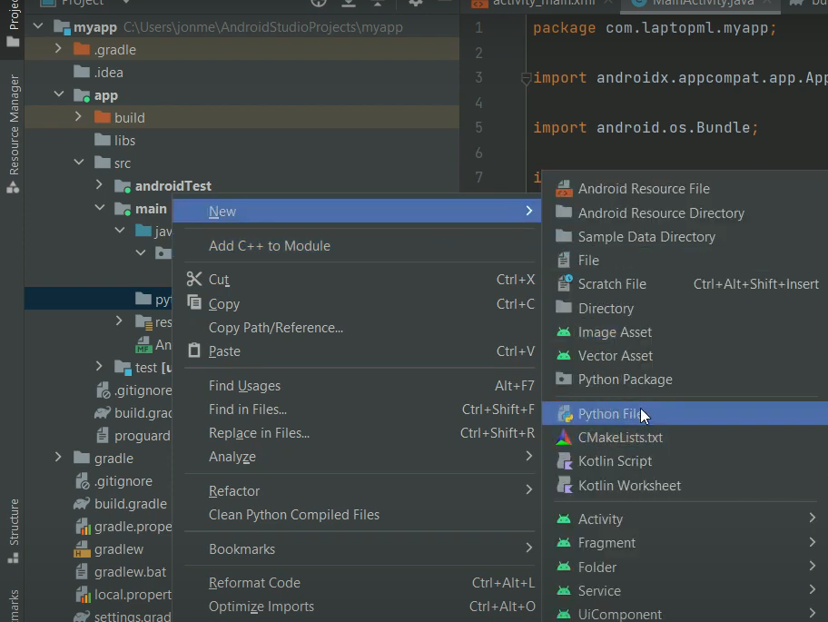Open the Refactor submenu arrow
The image size is (828, 622).
[x=528, y=490]
